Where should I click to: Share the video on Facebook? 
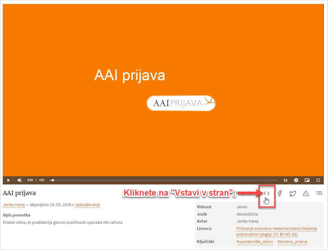(280, 193)
